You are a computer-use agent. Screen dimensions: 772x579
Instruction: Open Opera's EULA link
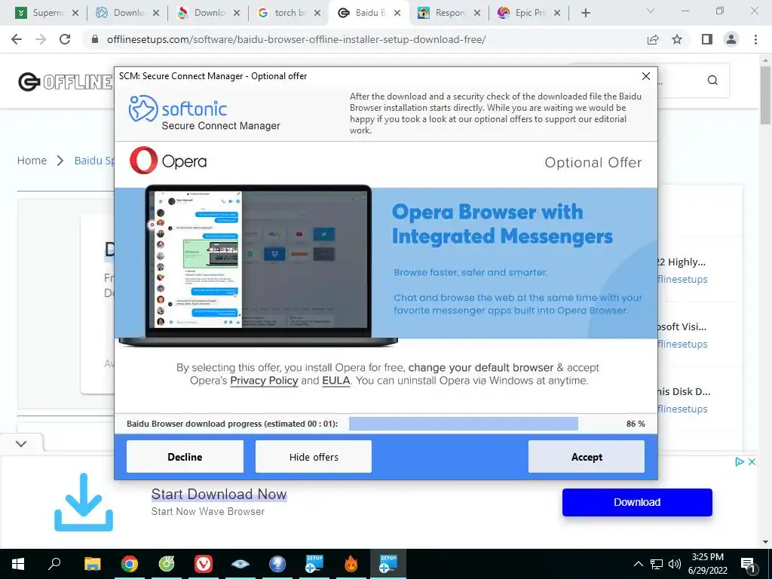335,381
